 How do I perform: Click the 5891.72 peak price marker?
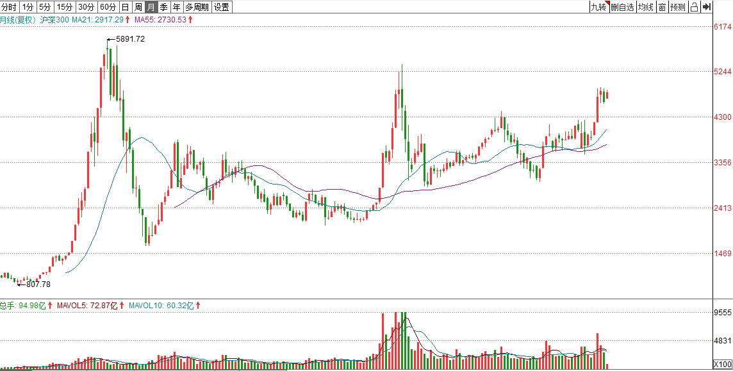coord(129,39)
